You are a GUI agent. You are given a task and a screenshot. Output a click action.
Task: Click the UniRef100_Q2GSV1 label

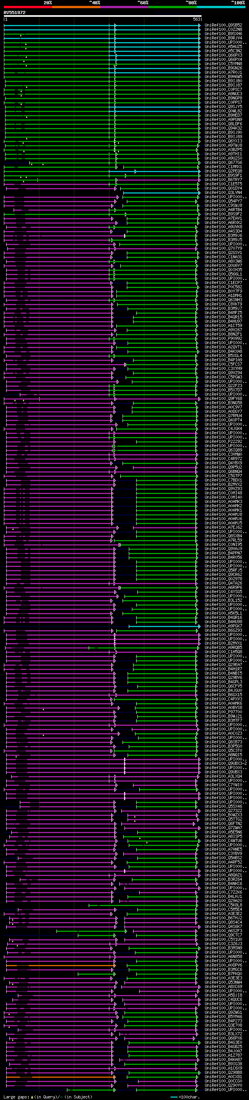(x=223, y=252)
